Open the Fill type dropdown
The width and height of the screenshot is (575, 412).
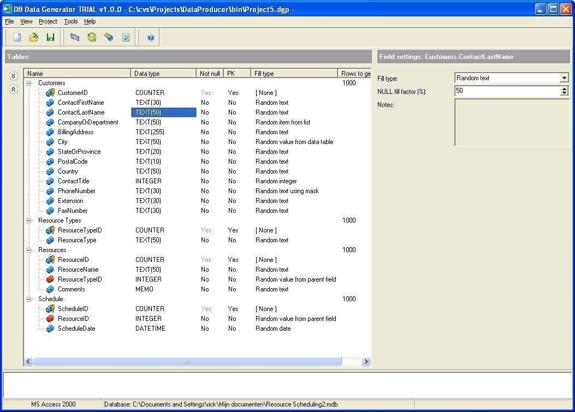tap(564, 78)
